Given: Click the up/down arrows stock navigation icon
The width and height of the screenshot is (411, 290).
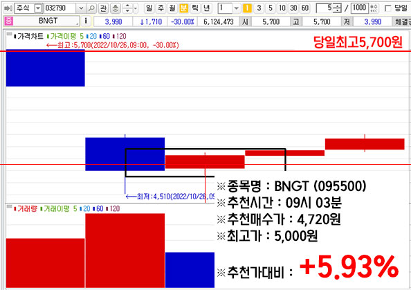Looking at the screenshot, I should [127, 8].
